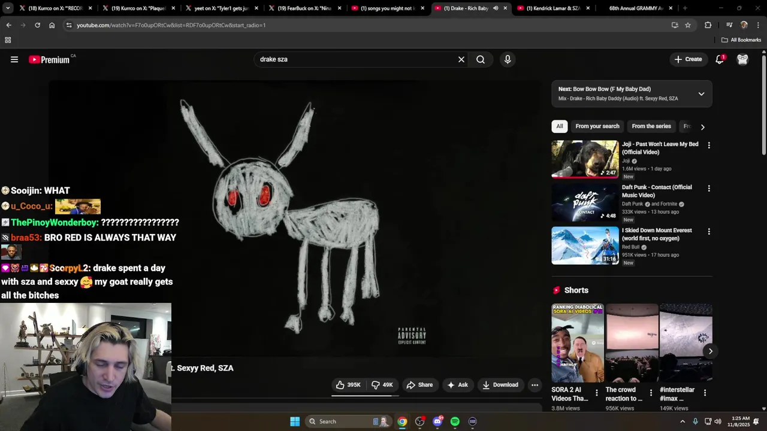Go back in Chrome
Image resolution: width=767 pixels, height=431 pixels.
click(x=8, y=25)
